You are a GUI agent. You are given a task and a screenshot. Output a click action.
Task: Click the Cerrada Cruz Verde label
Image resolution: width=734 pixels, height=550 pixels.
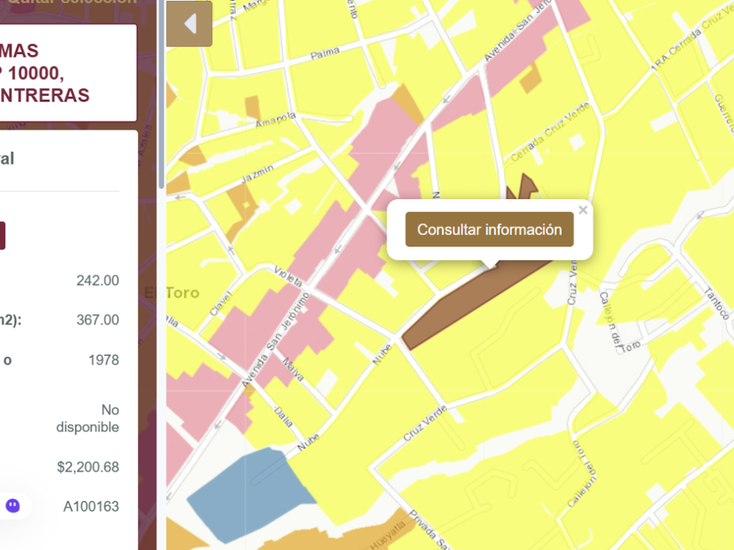pos(550,133)
